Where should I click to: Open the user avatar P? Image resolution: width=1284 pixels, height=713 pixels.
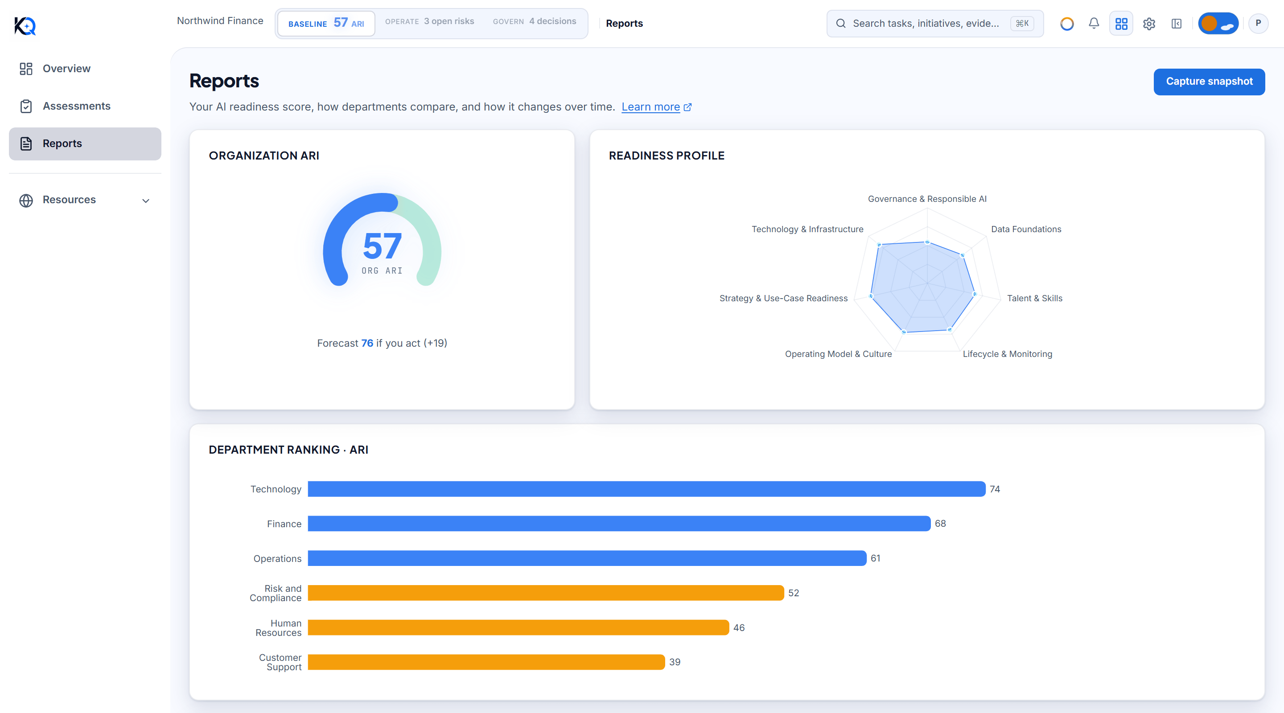(1258, 24)
